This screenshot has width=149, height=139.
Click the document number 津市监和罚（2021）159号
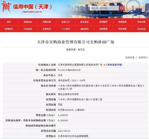72,81
